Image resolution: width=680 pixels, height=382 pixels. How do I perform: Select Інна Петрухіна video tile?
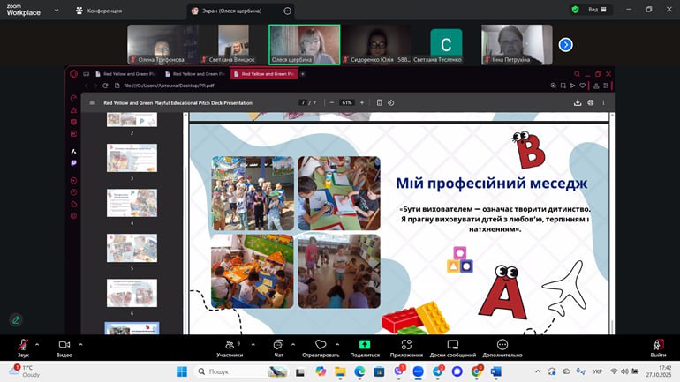tap(517, 45)
